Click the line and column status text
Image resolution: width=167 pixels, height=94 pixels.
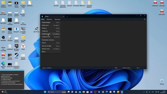(x=47, y=68)
